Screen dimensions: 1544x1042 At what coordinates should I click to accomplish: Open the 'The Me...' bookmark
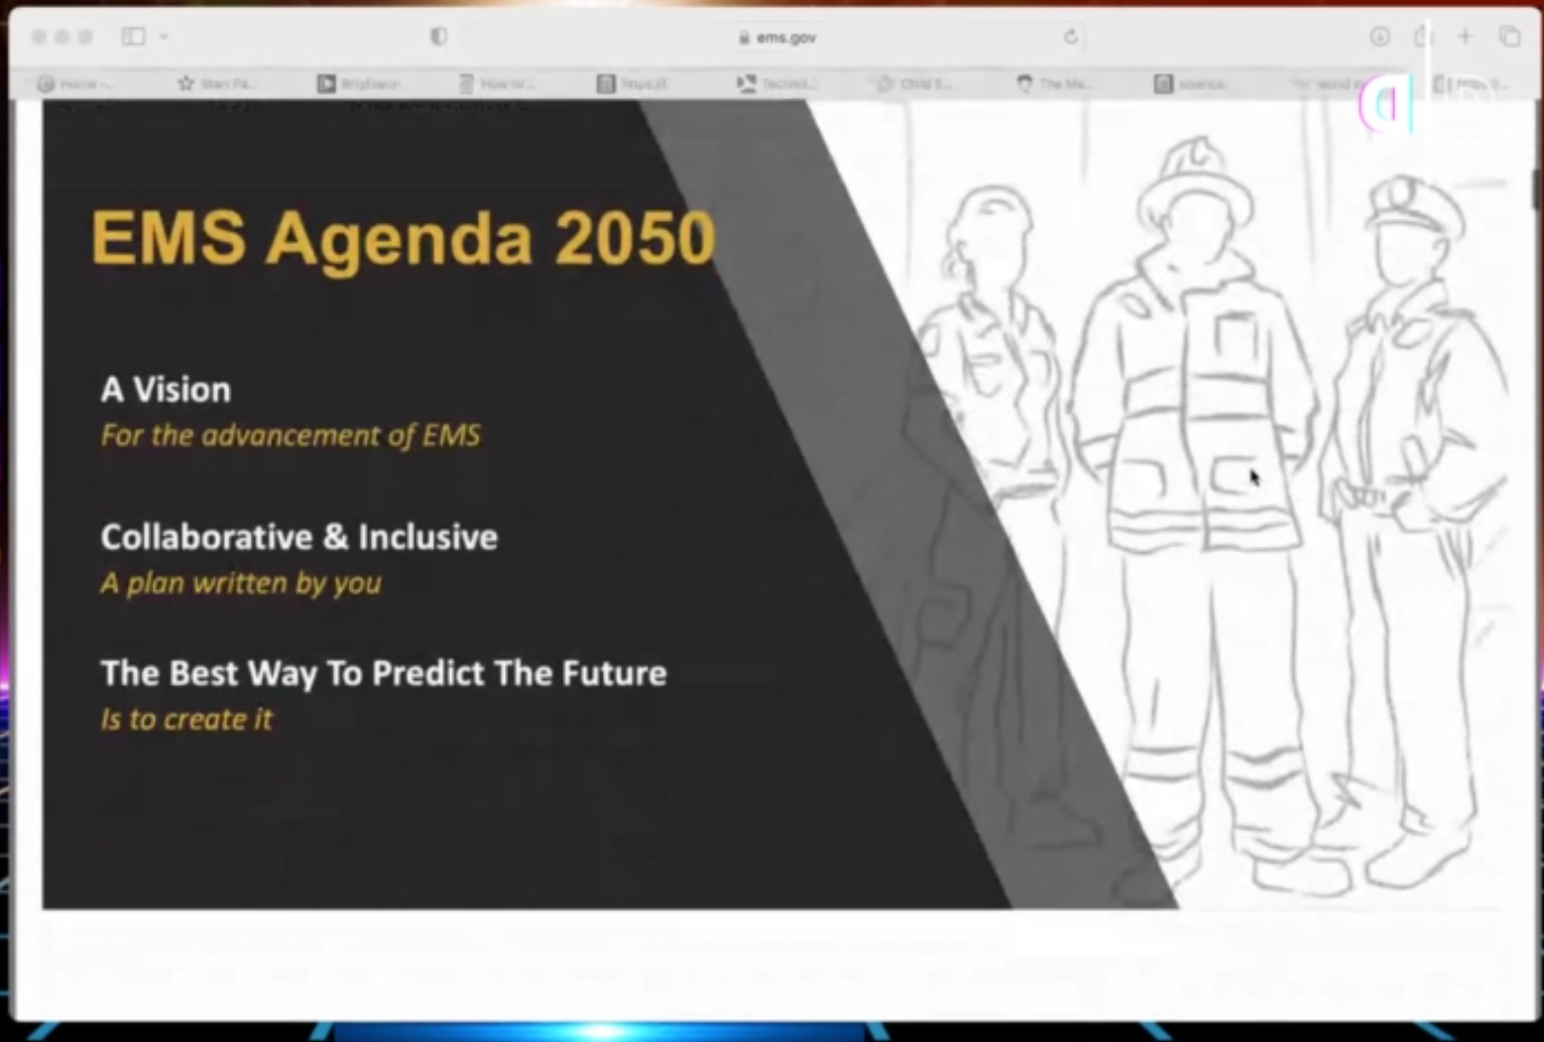[1054, 84]
